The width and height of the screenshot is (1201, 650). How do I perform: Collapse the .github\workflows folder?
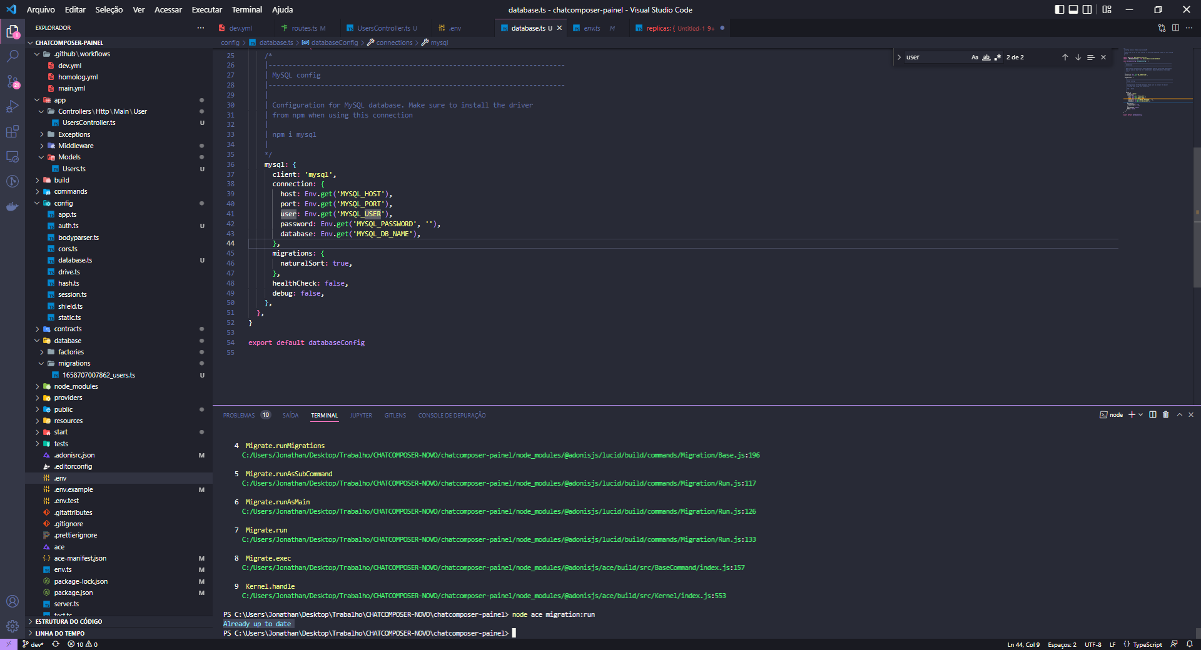(x=37, y=54)
